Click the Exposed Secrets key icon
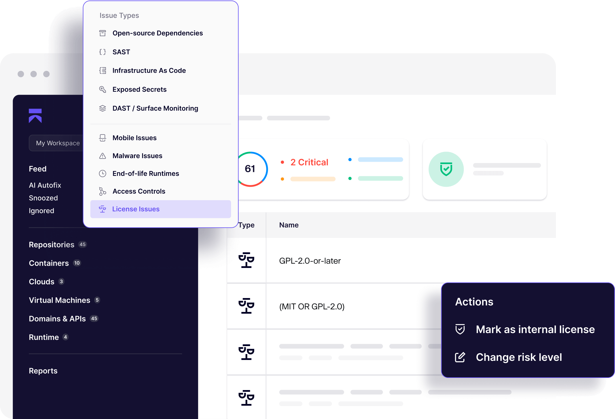This screenshot has height=419, width=615. (x=103, y=89)
